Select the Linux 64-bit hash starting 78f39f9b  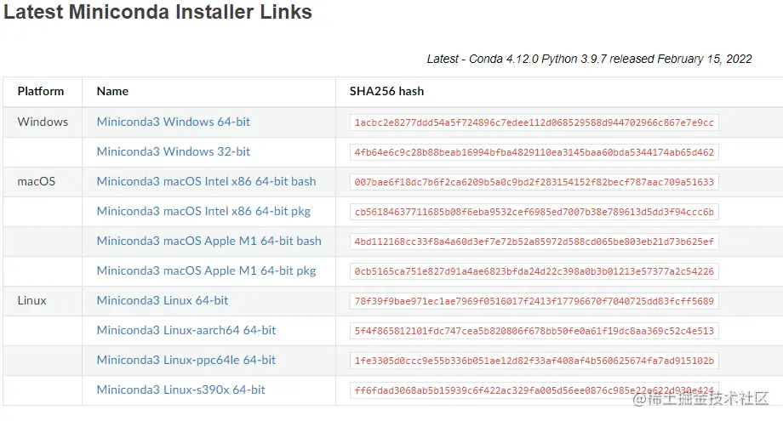pyautogui.click(x=534, y=301)
